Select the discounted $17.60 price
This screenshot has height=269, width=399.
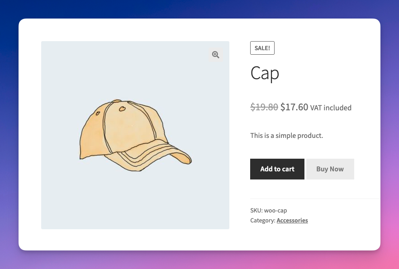click(293, 107)
